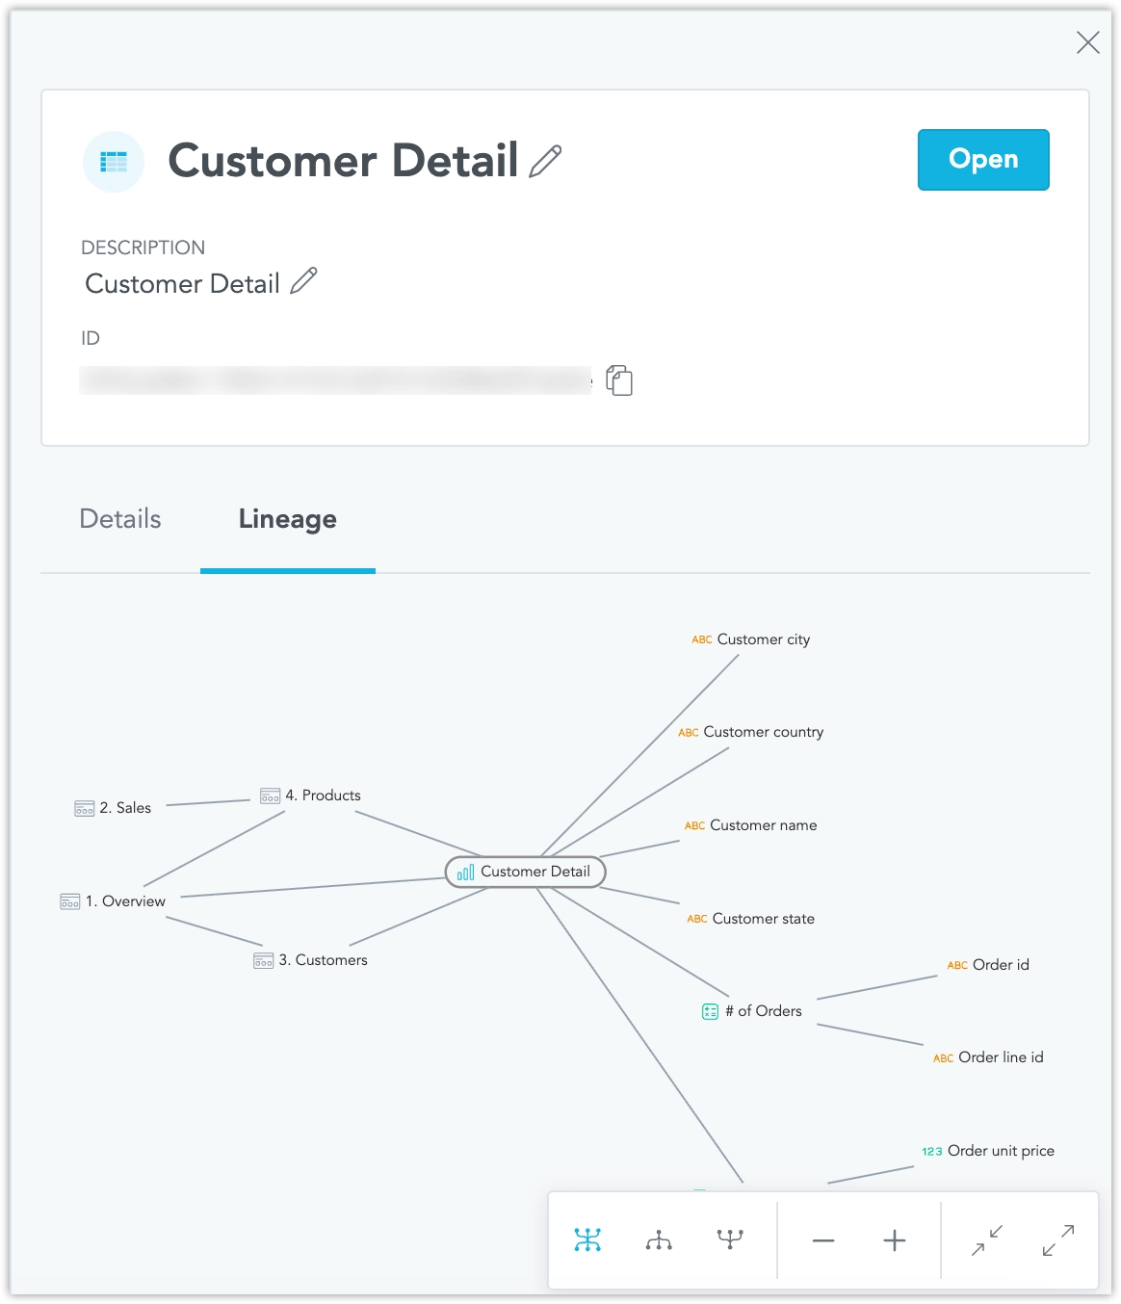This screenshot has height=1304, width=1121.
Task: Click the 'Customer city' attribute node
Action: [752, 639]
